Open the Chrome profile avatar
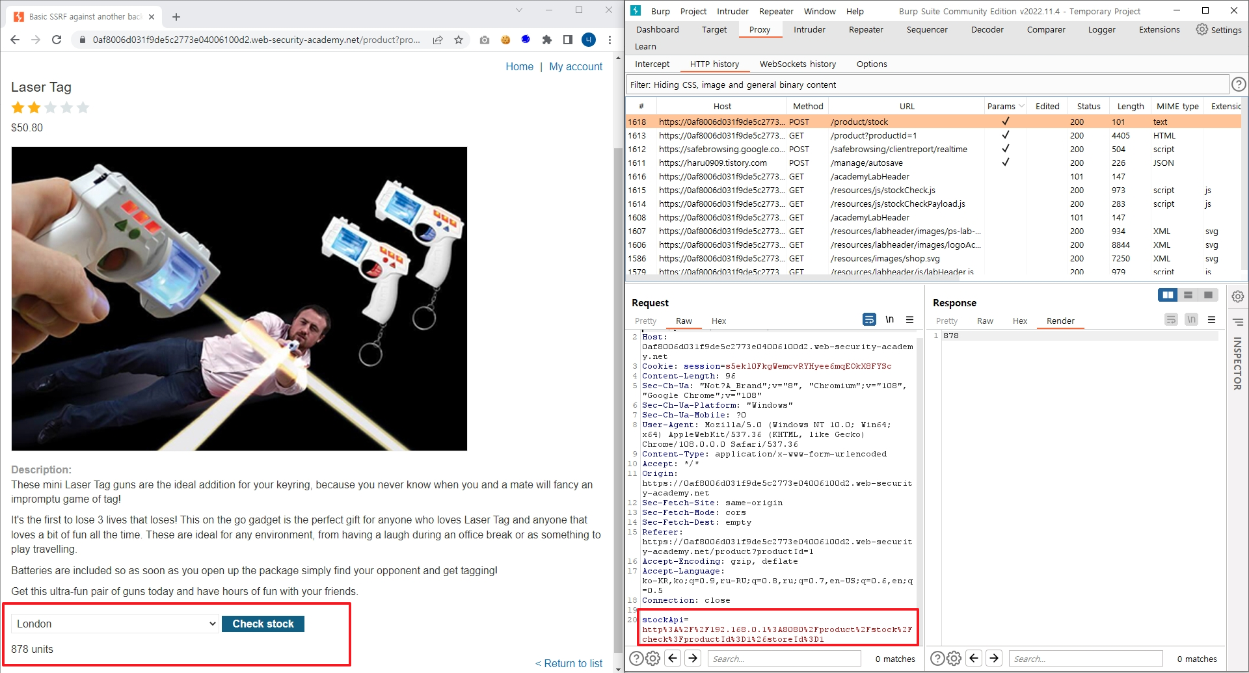 tap(589, 40)
